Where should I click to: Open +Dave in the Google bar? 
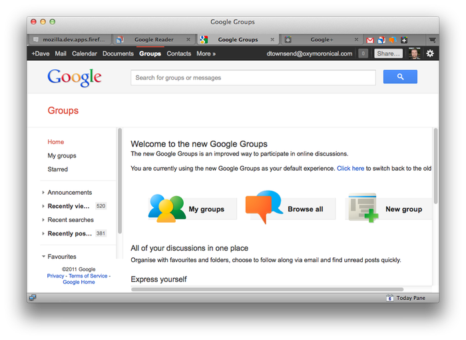point(41,53)
